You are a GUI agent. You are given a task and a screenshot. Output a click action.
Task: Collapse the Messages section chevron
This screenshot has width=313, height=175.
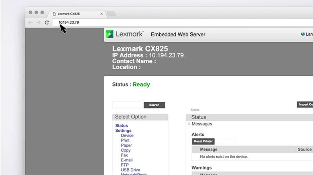click(189, 124)
